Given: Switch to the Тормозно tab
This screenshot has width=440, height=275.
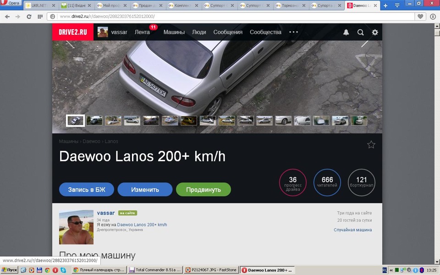Looking at the screenshot, I should (290, 5).
